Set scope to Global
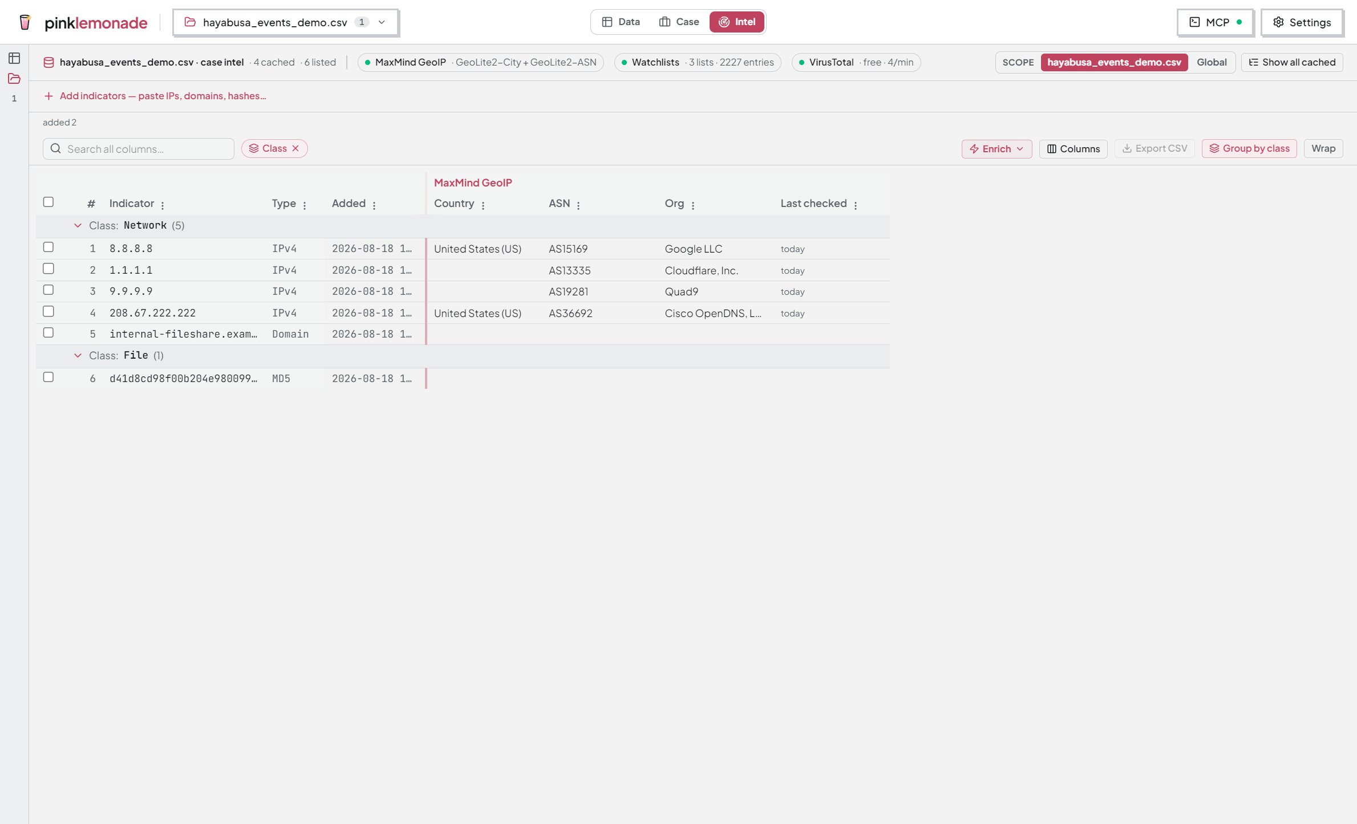 (x=1212, y=62)
